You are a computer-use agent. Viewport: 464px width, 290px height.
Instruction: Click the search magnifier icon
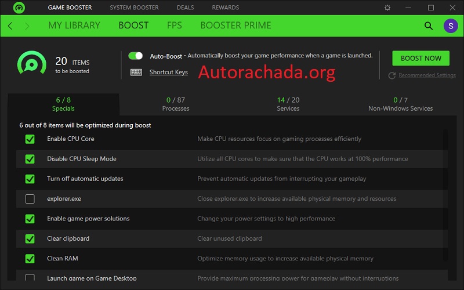(429, 26)
